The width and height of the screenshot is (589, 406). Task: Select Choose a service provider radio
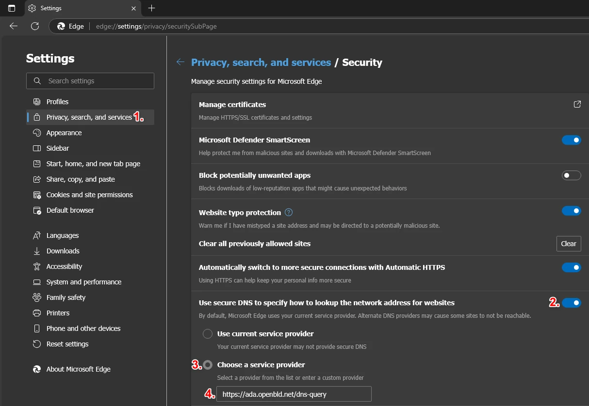pyautogui.click(x=208, y=365)
